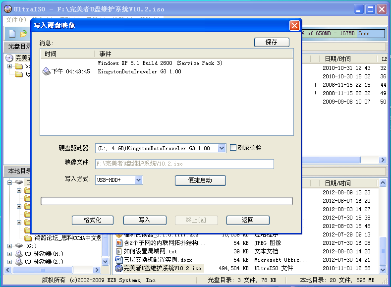
Task: Click the Return (返回) button
Action: click(x=248, y=220)
